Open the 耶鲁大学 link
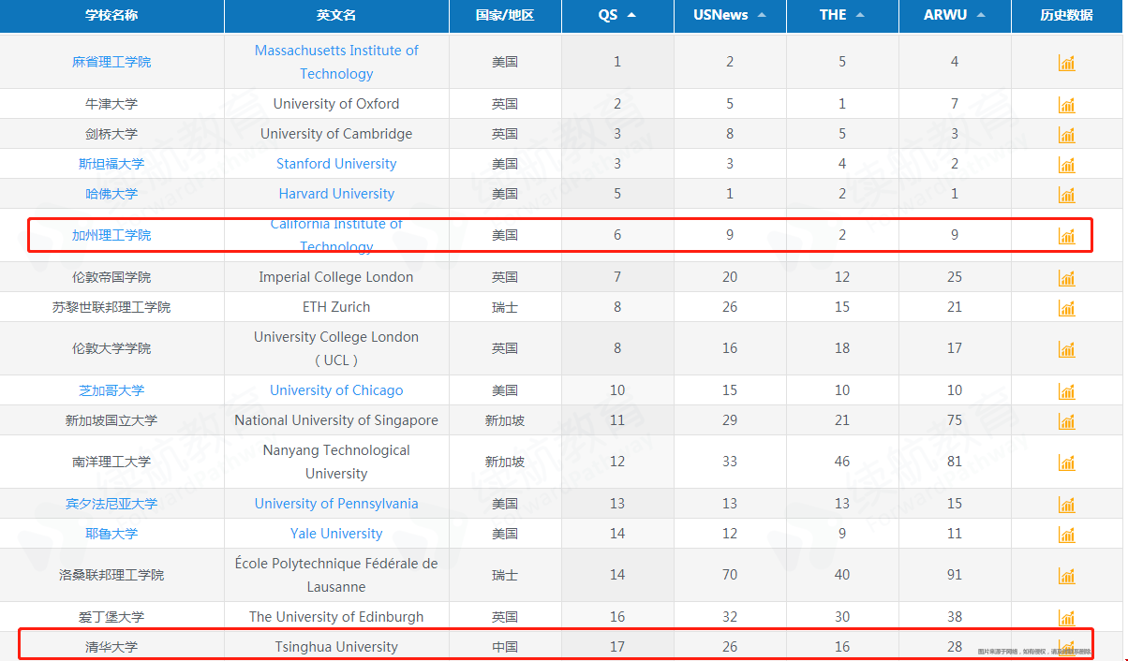The image size is (1128, 661). pos(111,534)
